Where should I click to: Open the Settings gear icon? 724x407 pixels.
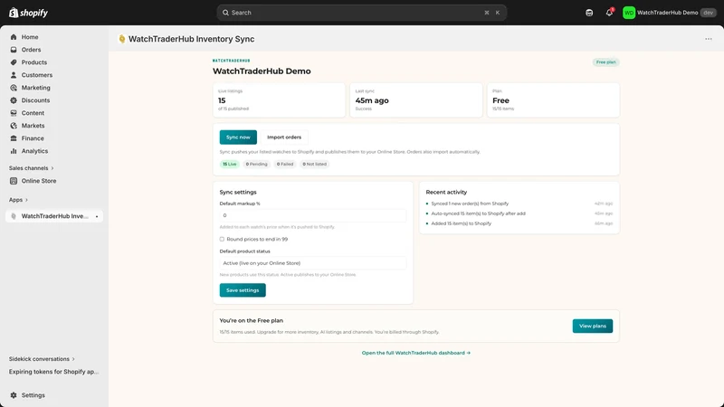[14, 395]
